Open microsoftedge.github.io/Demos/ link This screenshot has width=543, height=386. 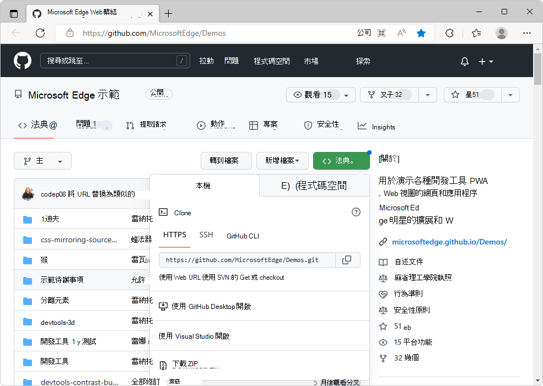tap(449, 242)
